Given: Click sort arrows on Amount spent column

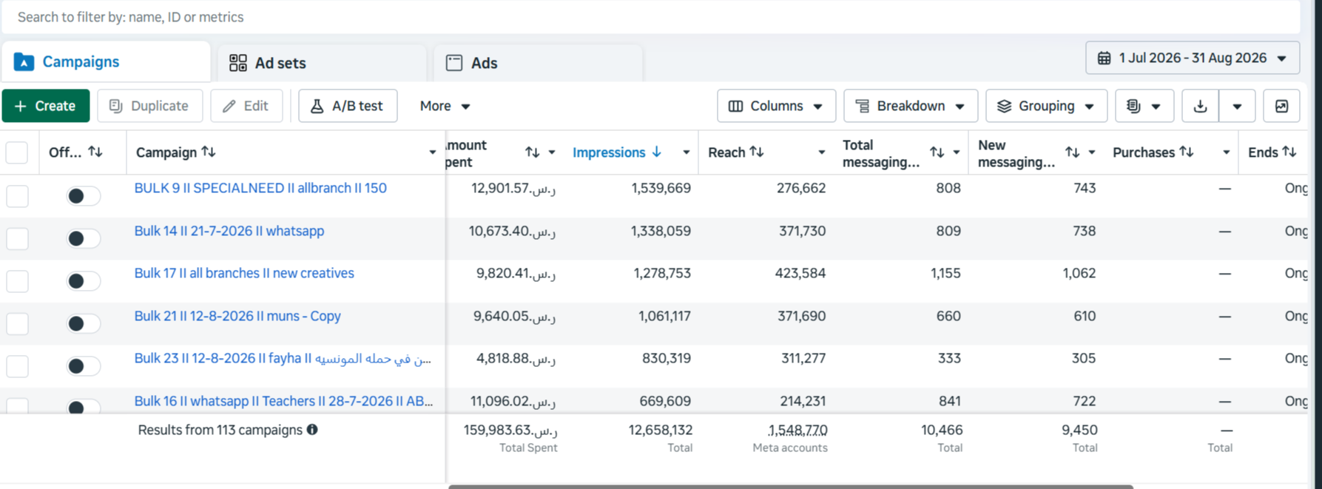Looking at the screenshot, I should coord(532,152).
